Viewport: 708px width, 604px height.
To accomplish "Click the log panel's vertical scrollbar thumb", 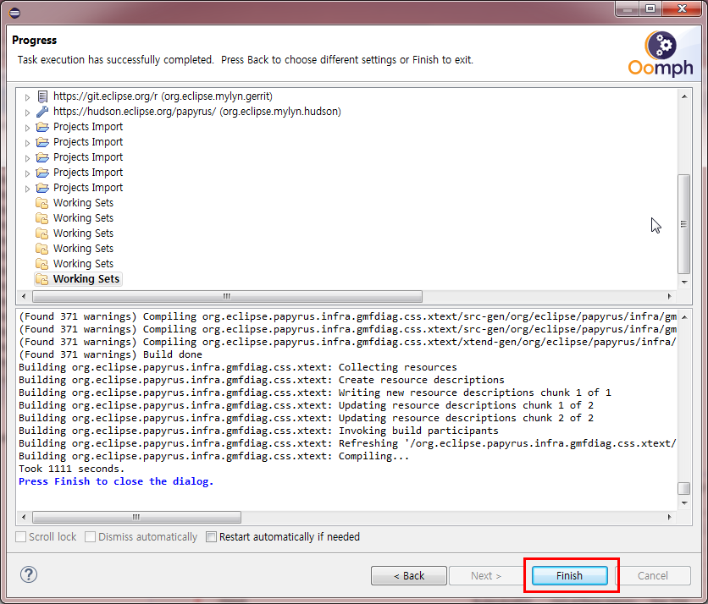I will tap(684, 488).
